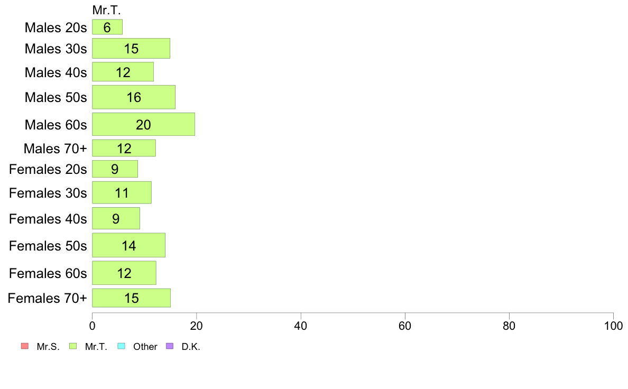Screen dimensions: 628x389
Task: Click the Males 50s bar labeled 16
Action: (134, 97)
